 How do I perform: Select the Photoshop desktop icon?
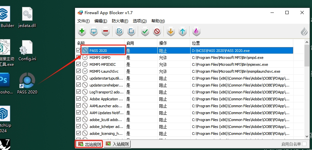point(6,83)
